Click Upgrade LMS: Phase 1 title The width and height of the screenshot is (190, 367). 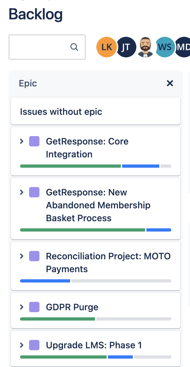[94, 345]
